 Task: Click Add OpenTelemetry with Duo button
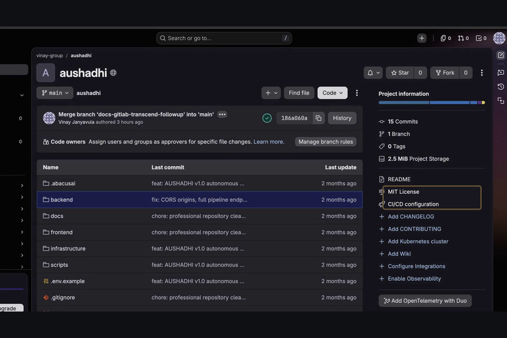[425, 301]
